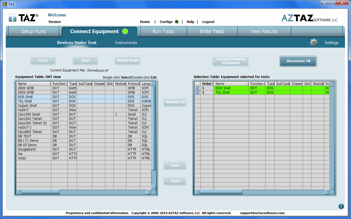Select the Instruments sub-tab

tap(126, 43)
